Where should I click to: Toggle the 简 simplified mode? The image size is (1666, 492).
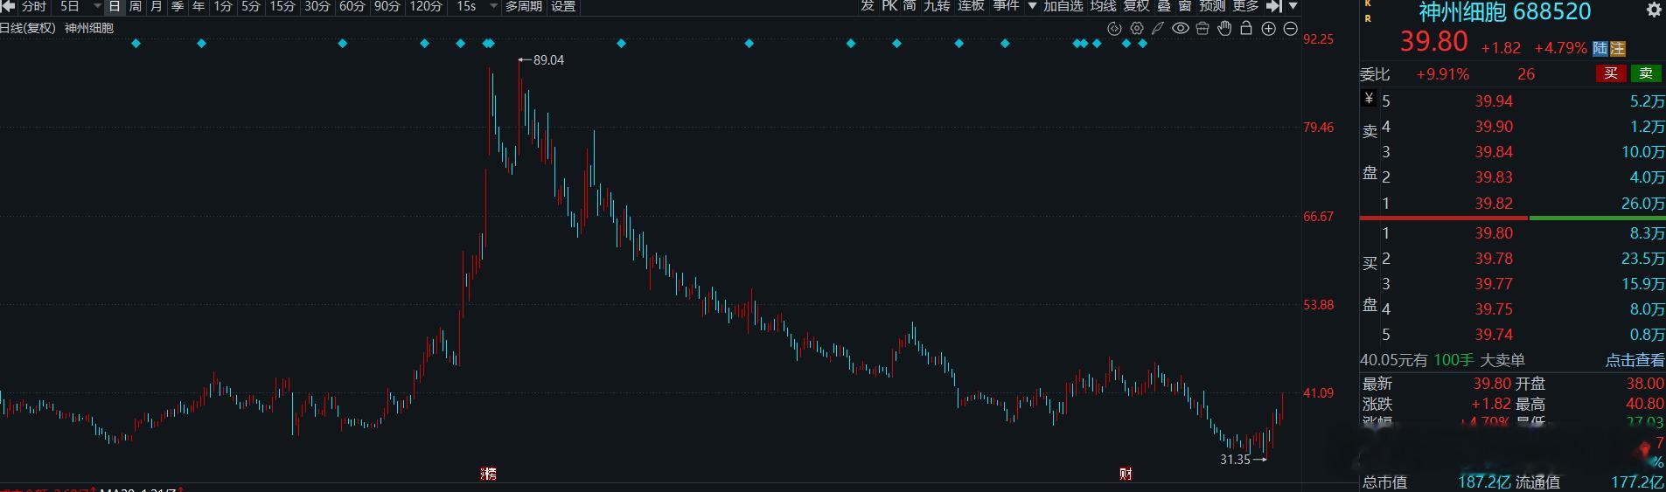point(910,6)
